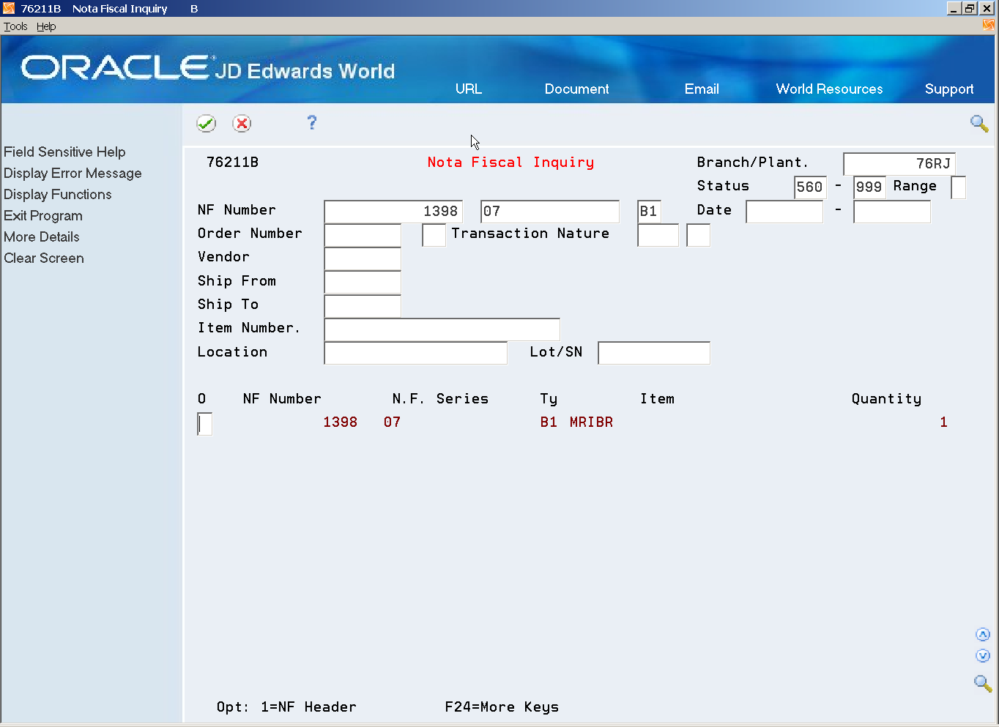The height and width of the screenshot is (727, 999).
Task: Click the Location input field
Action: coord(415,353)
